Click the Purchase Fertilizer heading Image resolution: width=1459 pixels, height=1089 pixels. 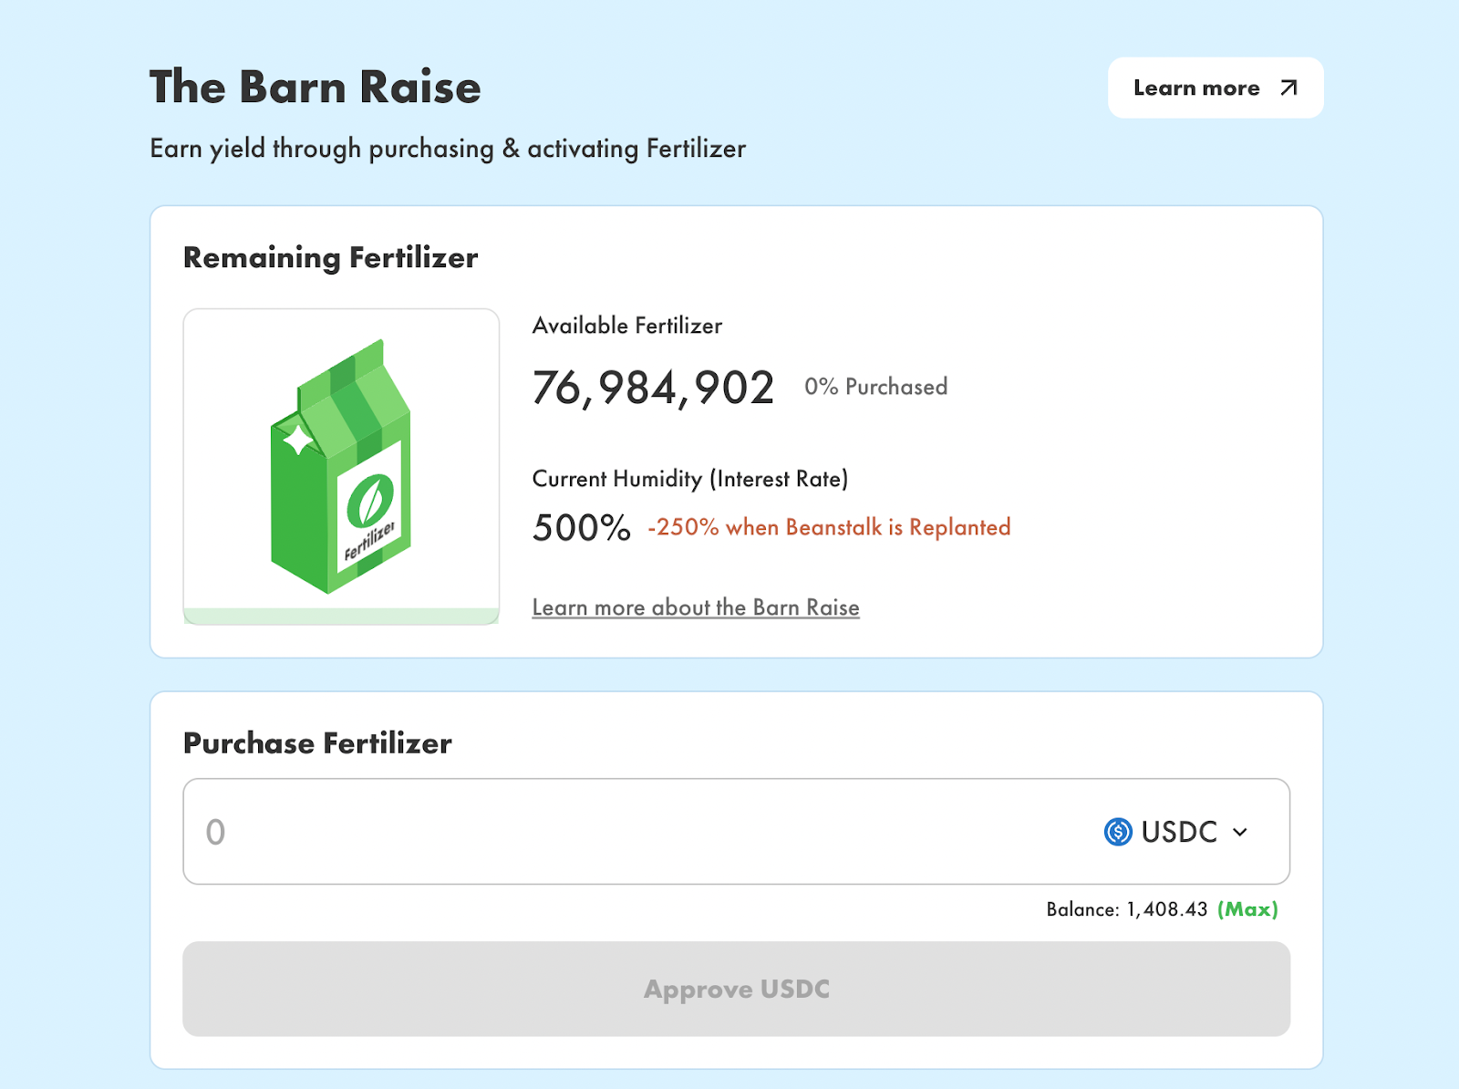tap(317, 743)
